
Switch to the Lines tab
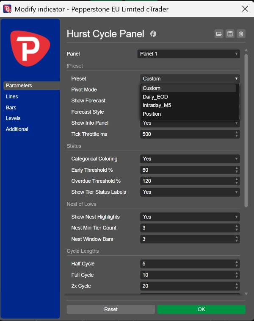pyautogui.click(x=12, y=96)
